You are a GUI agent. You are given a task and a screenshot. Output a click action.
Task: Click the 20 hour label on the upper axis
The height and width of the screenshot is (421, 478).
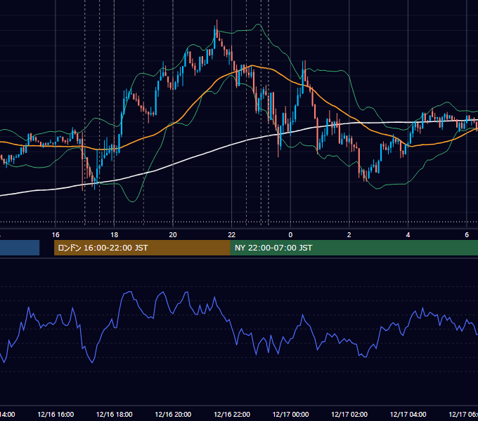pyautogui.click(x=173, y=235)
